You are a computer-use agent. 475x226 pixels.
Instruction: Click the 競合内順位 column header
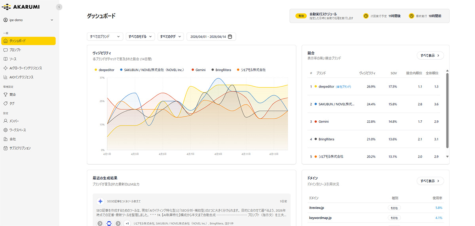click(414, 73)
